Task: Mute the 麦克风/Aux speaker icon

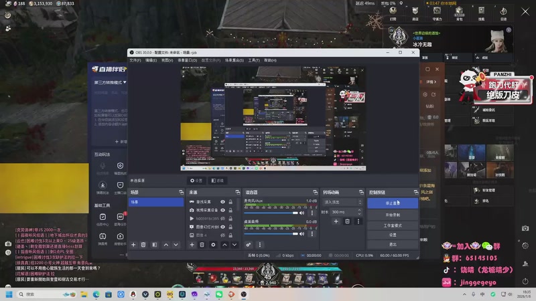Action: (302, 213)
